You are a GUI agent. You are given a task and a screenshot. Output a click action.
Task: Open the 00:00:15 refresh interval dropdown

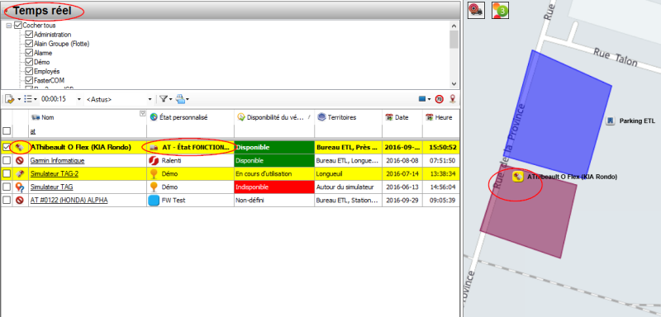pos(61,99)
